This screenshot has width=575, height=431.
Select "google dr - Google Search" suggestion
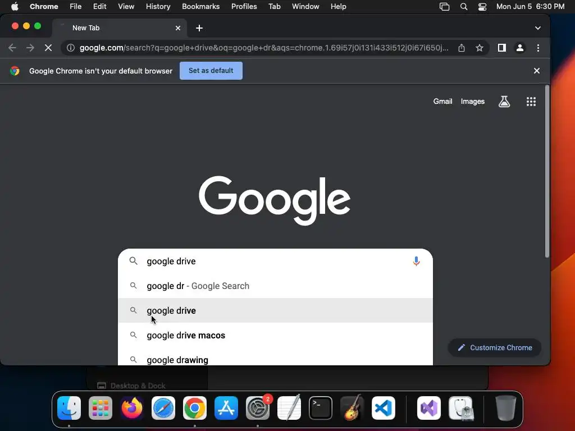275,286
